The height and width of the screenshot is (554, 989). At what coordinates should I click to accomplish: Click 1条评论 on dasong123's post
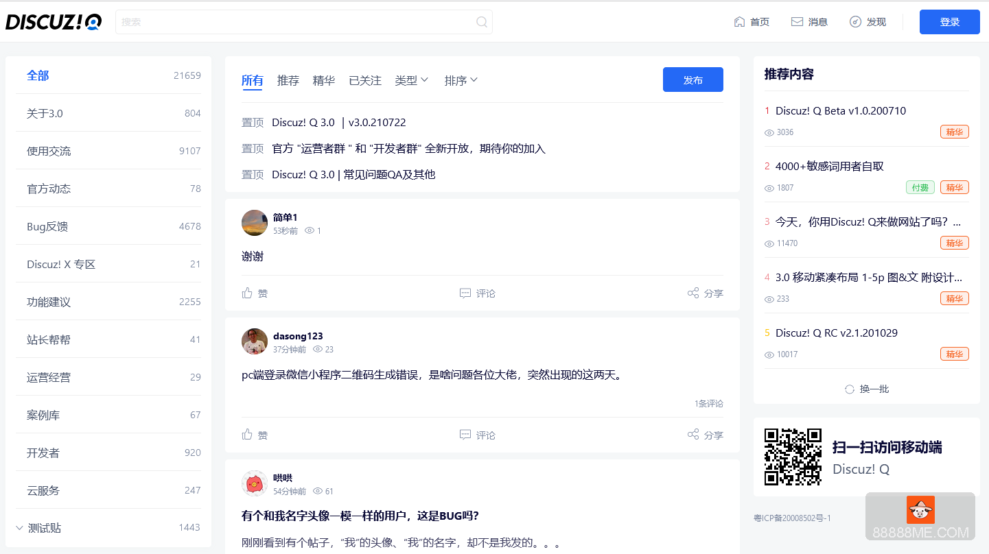coord(709,403)
